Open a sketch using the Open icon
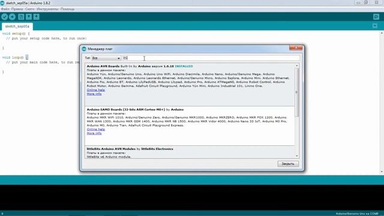The image size is (384, 216). coord(29,17)
